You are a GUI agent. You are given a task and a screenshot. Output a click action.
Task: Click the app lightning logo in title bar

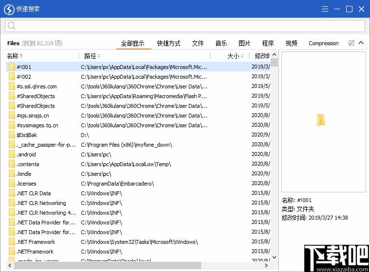(9, 9)
